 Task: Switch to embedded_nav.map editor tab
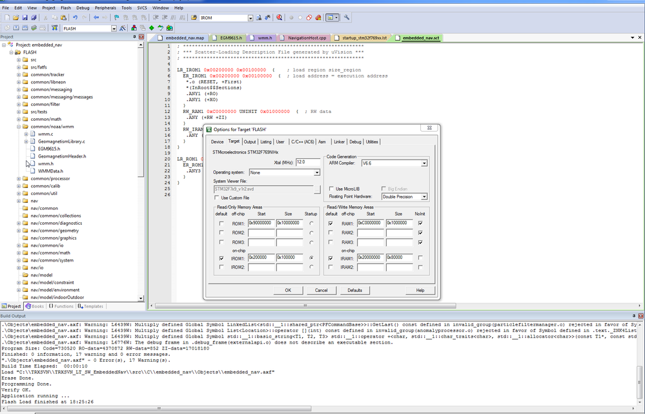tap(181, 38)
